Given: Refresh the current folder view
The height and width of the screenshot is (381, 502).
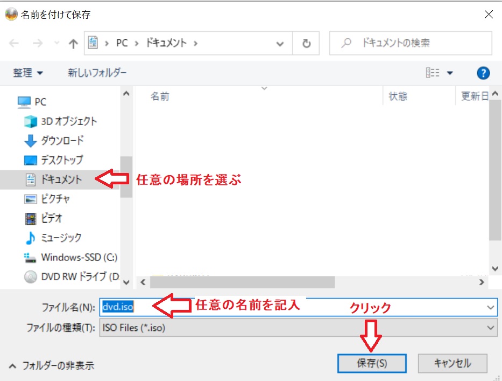Looking at the screenshot, I should 306,43.
